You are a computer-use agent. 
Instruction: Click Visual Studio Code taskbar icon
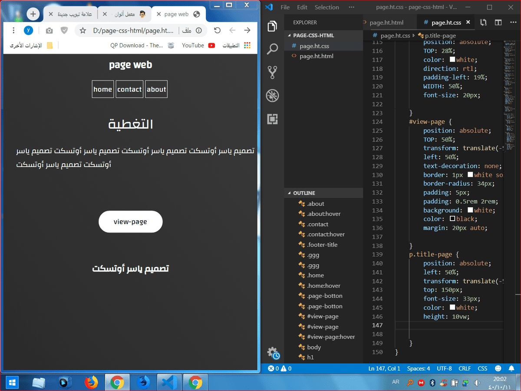[168, 382]
